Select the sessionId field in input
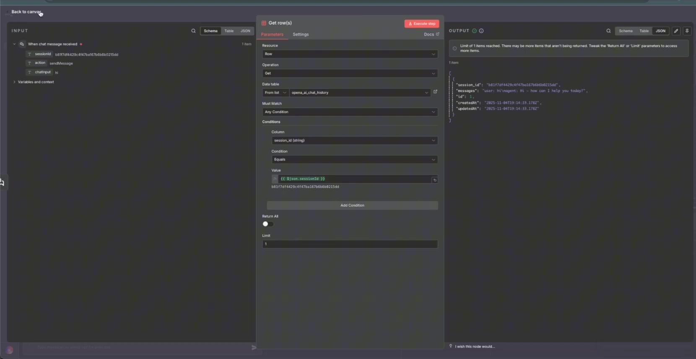The image size is (696, 359). 43,54
